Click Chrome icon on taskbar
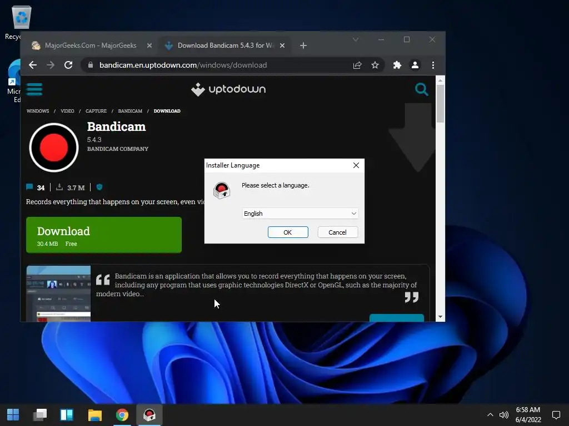Viewport: 569px width, 426px height. coord(122,414)
